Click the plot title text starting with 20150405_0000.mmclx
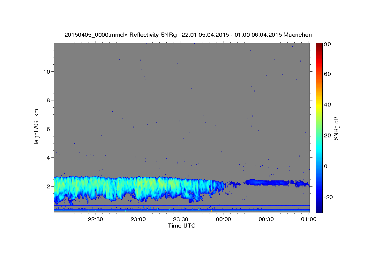Viewport: 383px width, 255px height. click(188, 35)
